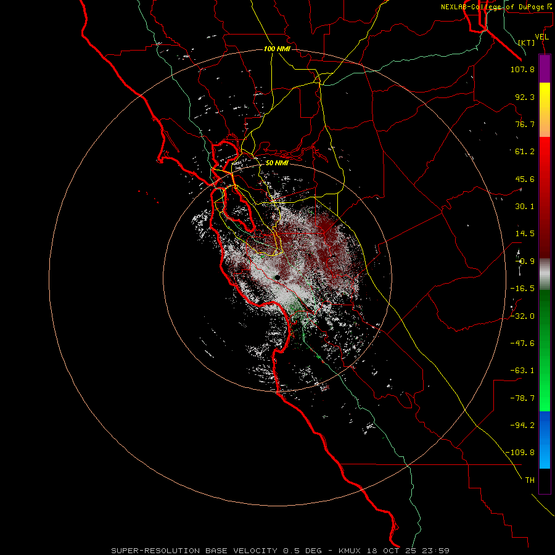Image resolution: width=555 pixels, height=555 pixels.
Task: Click the 45.6 velocity scale value
Action: (525, 179)
